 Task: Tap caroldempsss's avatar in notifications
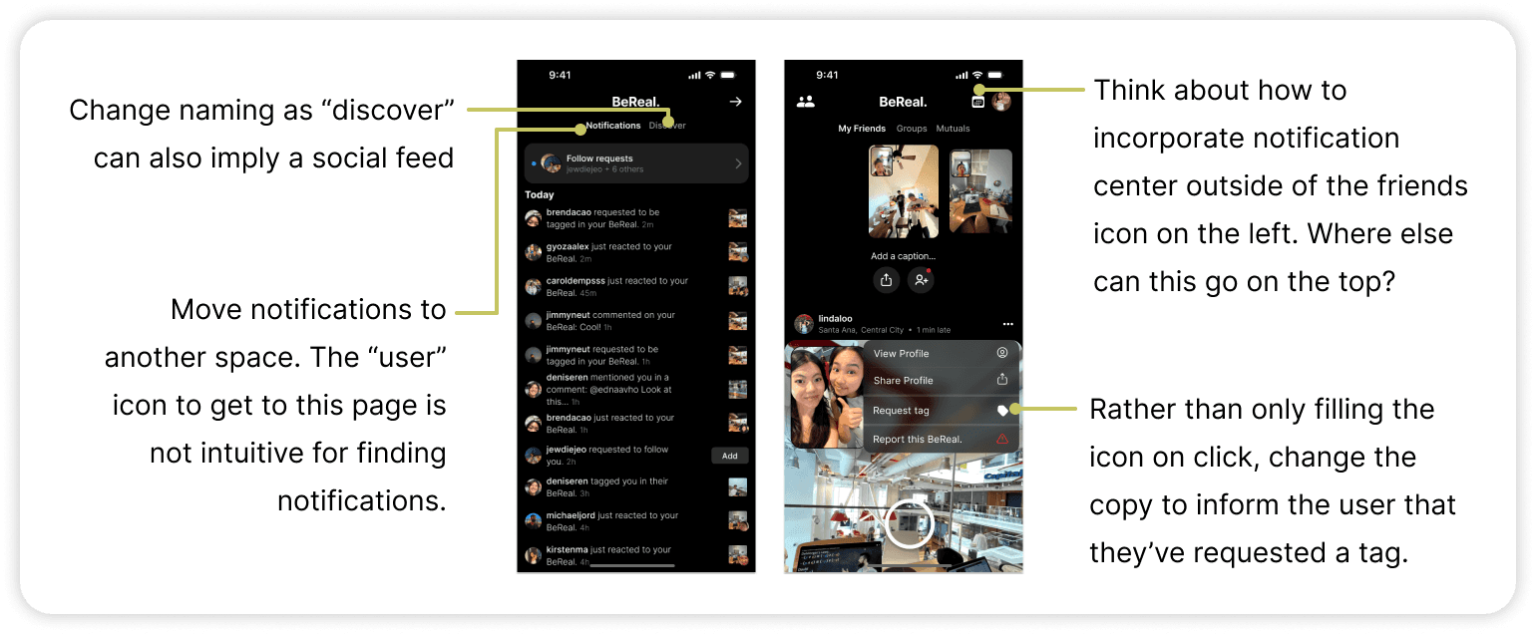pyautogui.click(x=534, y=286)
